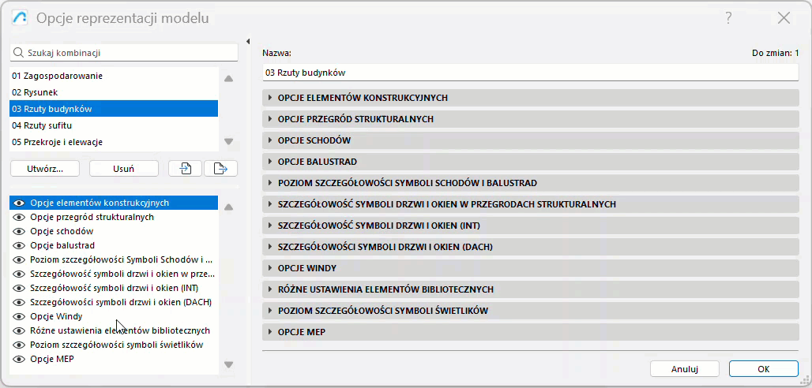Click the Szukaj kombinacji search field
Screen dimensions: 812x388
pos(124,53)
